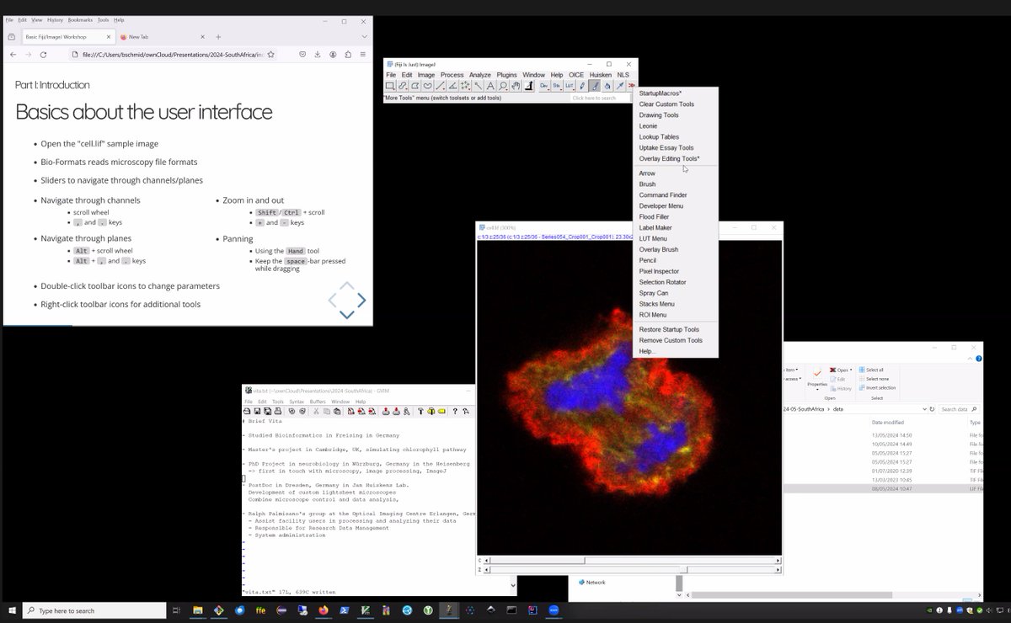Select the Freehand selection tool in Fiji
The image size is (1011, 623).
pos(428,86)
